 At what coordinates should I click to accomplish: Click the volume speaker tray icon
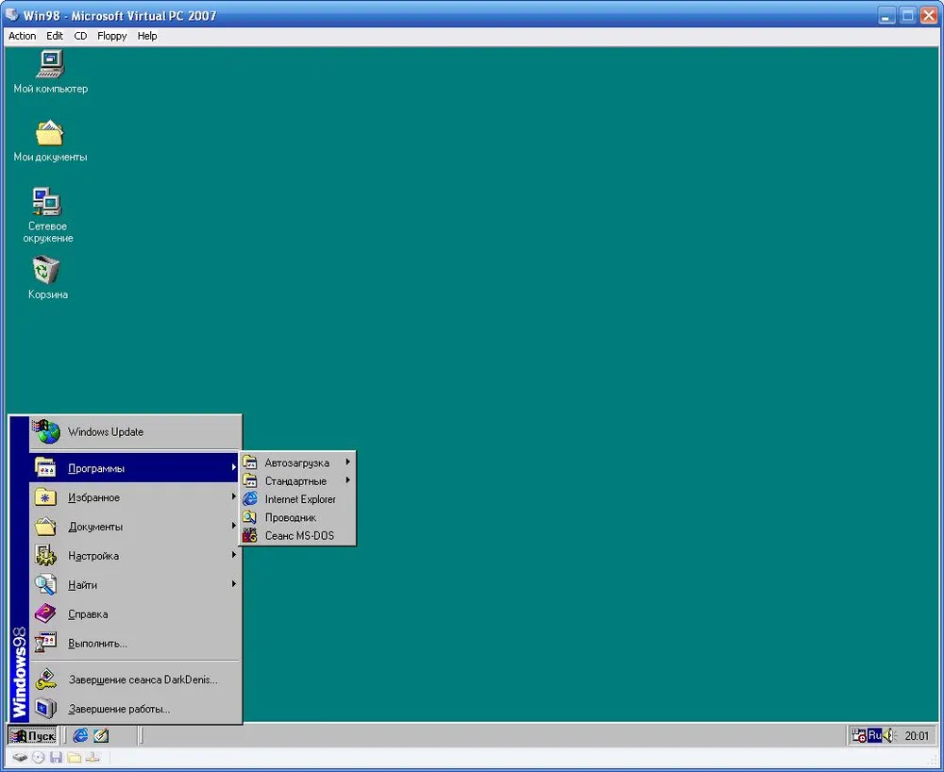(888, 735)
